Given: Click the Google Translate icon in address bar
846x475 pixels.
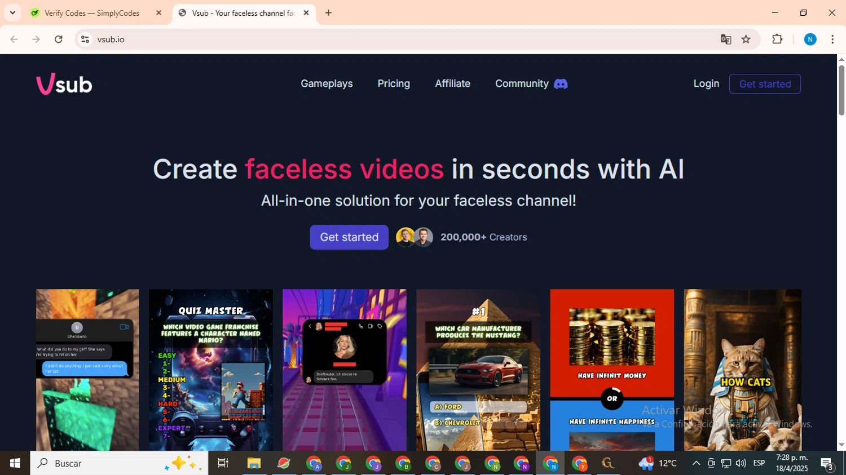Looking at the screenshot, I should click(726, 39).
